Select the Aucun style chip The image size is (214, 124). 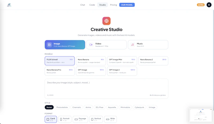(x=49, y=107)
